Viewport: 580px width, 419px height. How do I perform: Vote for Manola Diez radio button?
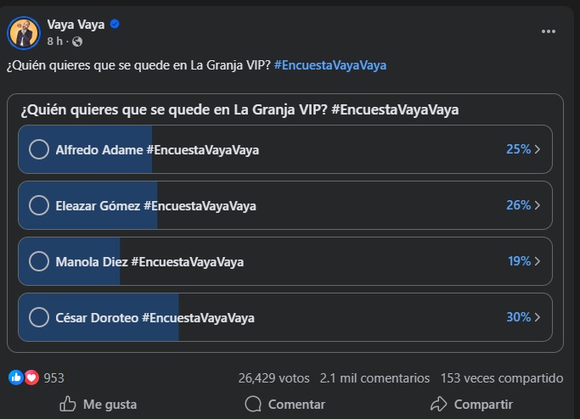(x=39, y=261)
